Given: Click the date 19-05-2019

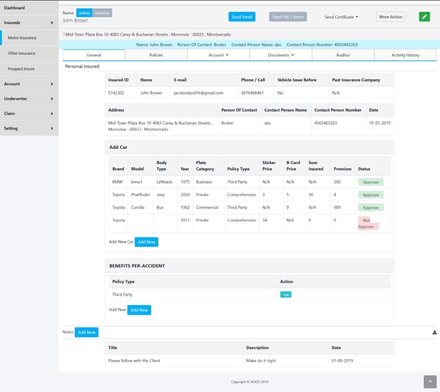Looking at the screenshot, I should click(x=380, y=123).
